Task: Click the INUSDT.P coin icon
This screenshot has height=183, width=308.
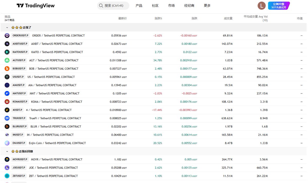Action: click(7, 135)
